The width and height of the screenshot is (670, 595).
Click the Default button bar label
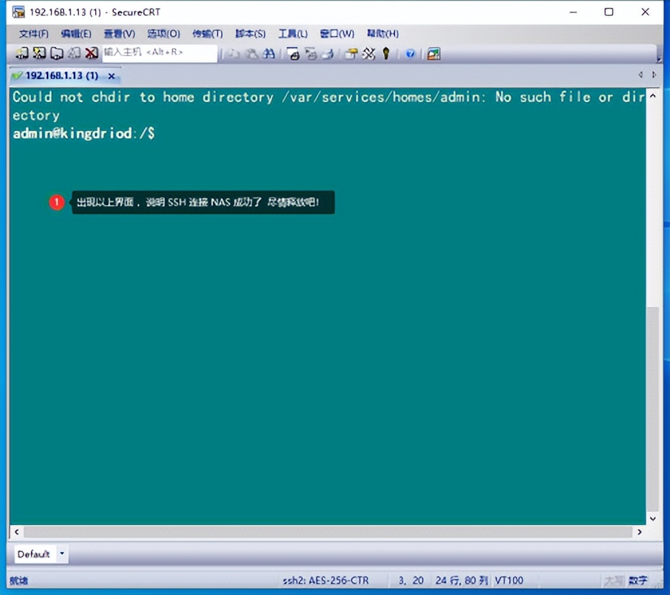pos(33,554)
